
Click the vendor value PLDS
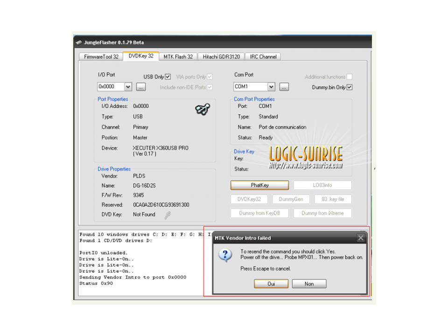tap(139, 176)
